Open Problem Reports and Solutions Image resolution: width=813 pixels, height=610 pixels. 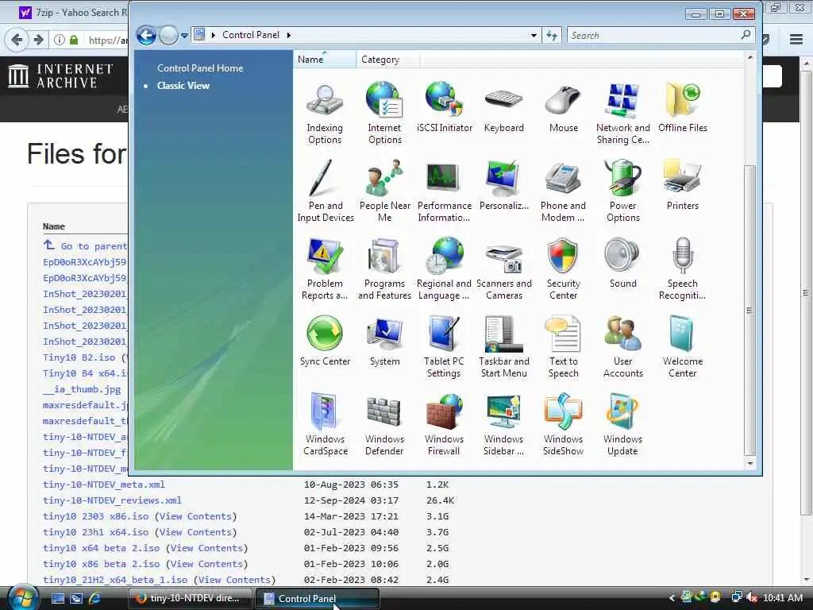tap(325, 268)
